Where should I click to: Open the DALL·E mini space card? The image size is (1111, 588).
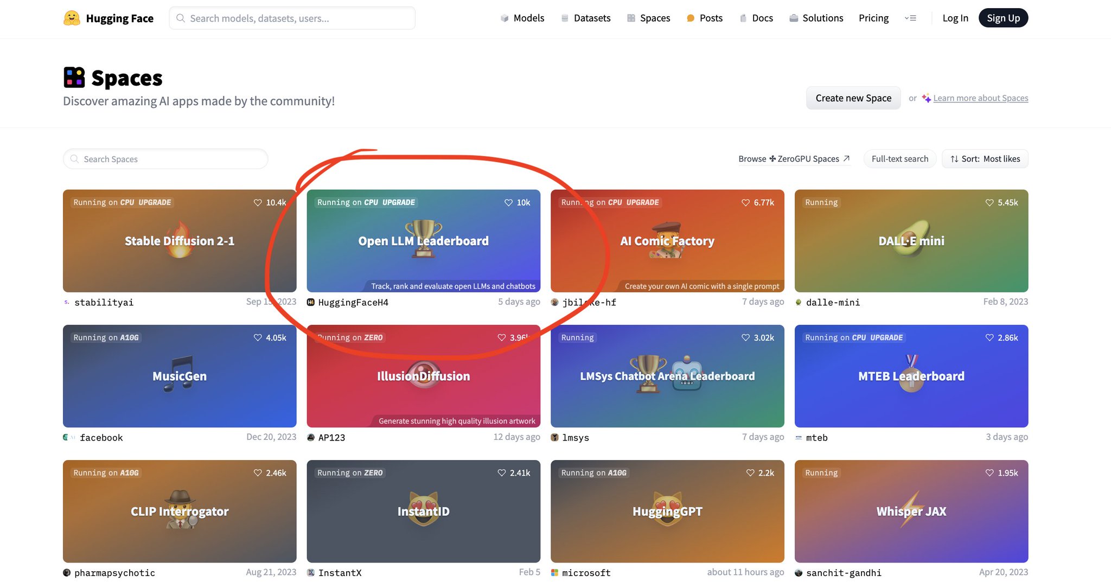tap(911, 241)
